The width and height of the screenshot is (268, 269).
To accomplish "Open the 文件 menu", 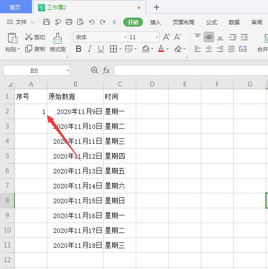I will [20, 22].
